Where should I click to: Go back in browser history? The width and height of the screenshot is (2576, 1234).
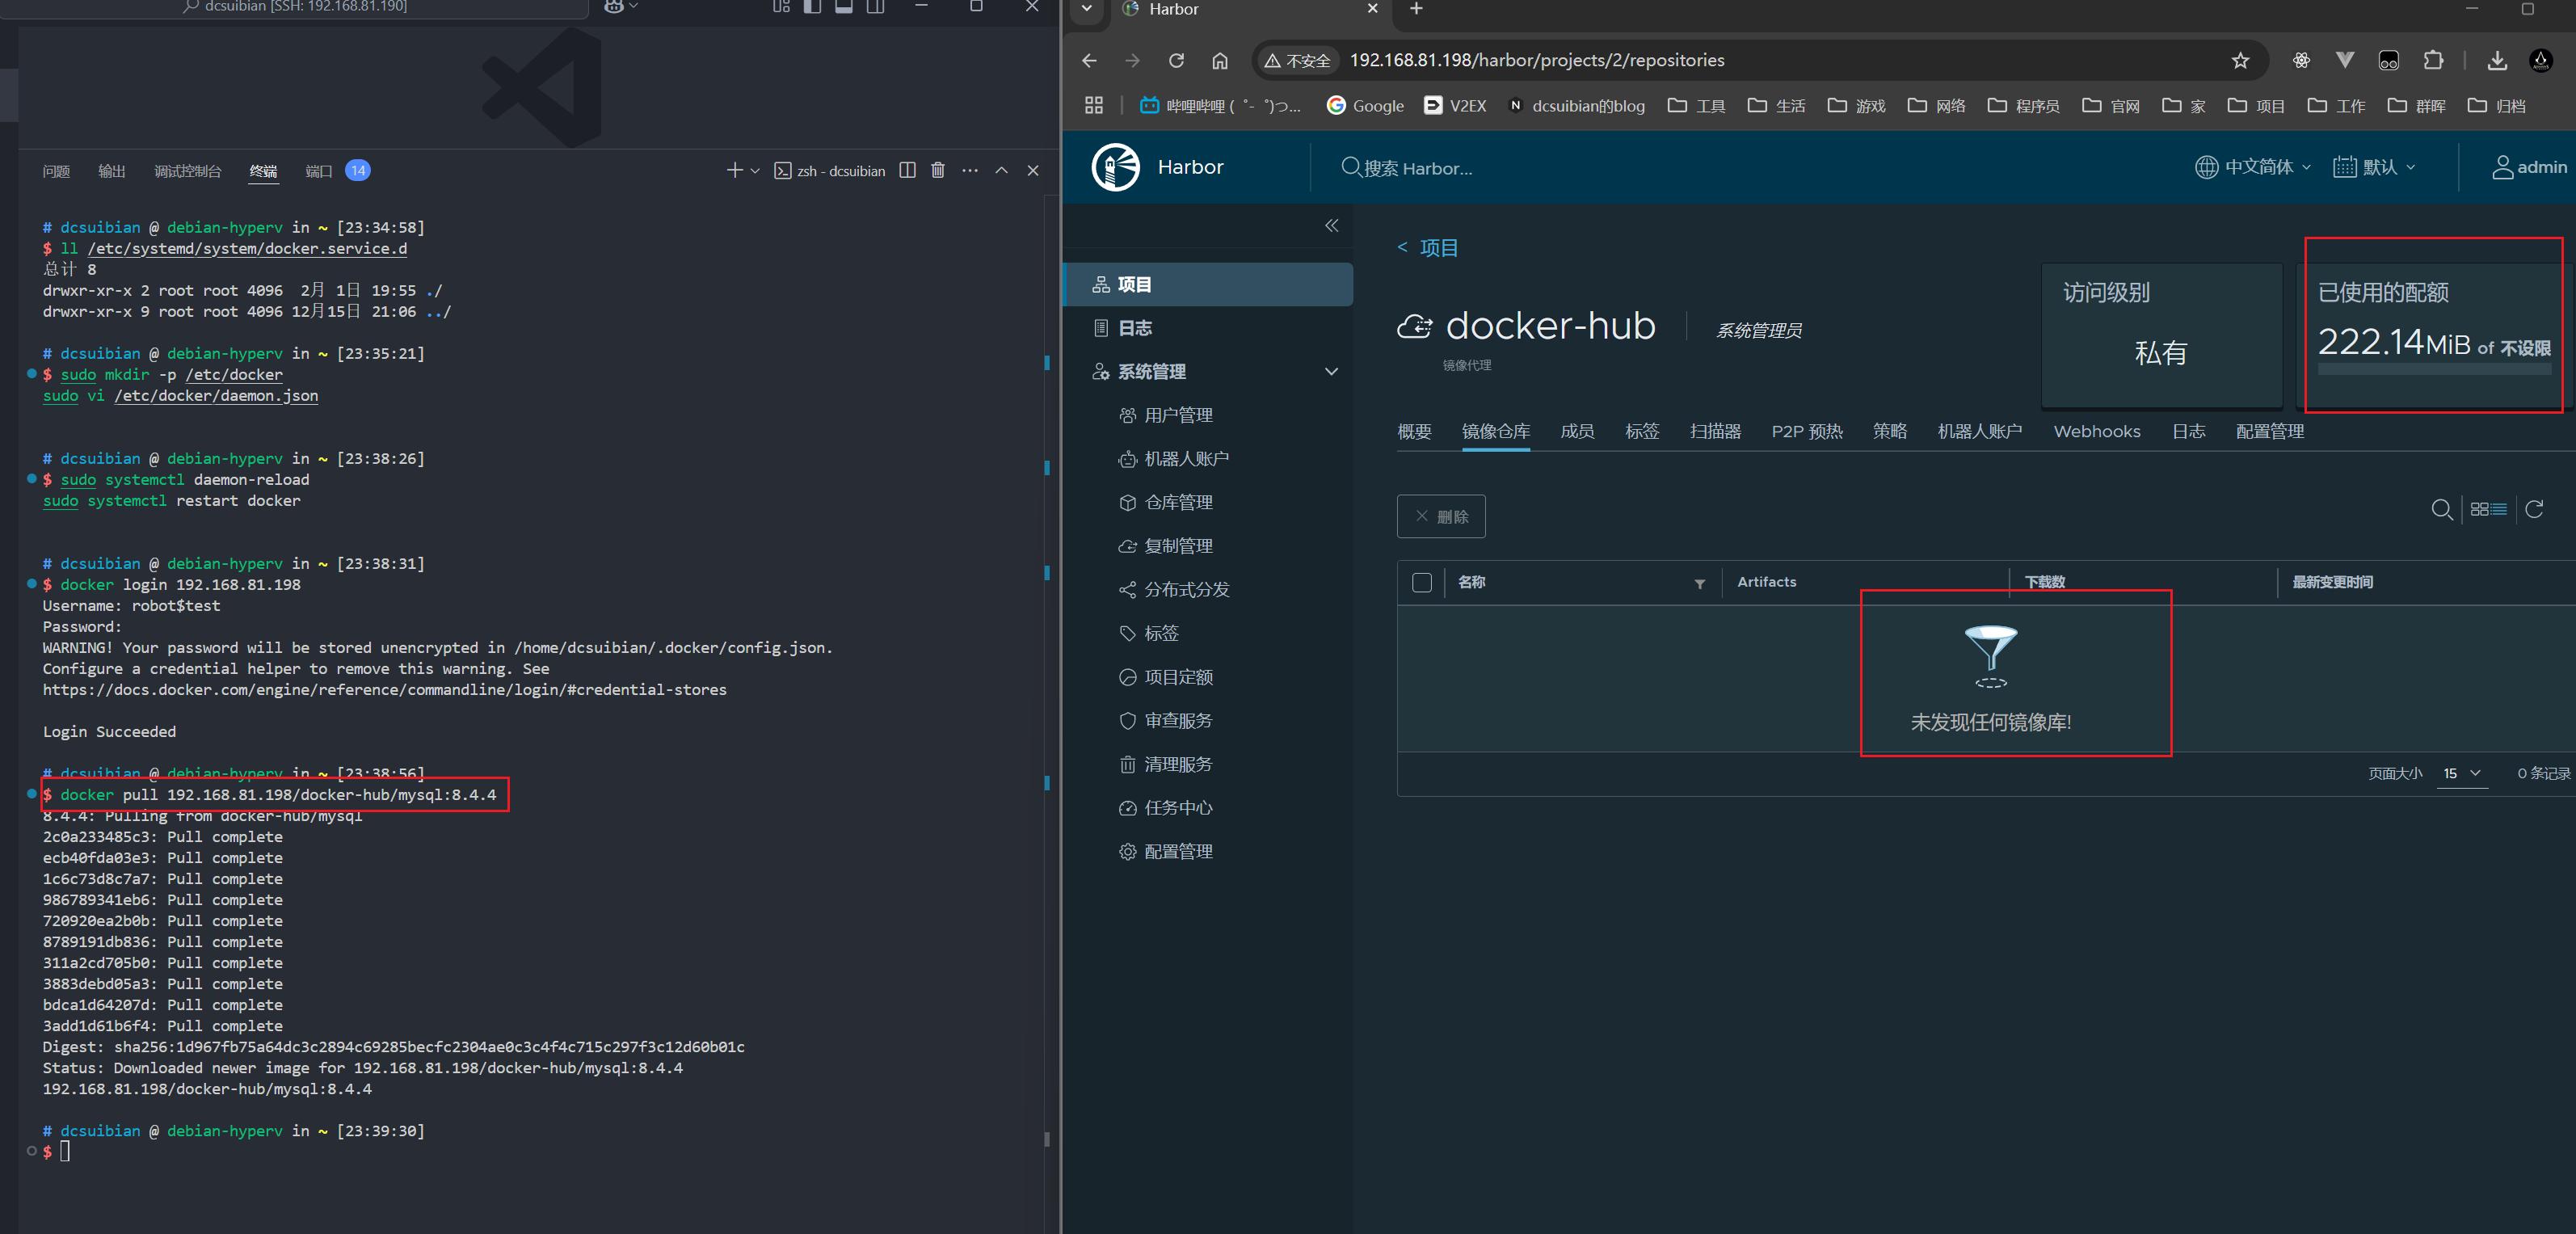click(1090, 61)
